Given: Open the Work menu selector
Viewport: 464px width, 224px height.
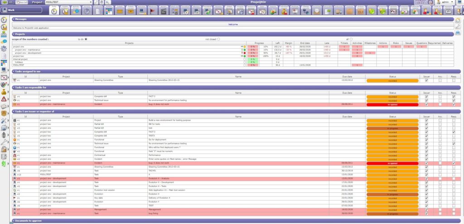Looking at the screenshot, I should point(21,10).
